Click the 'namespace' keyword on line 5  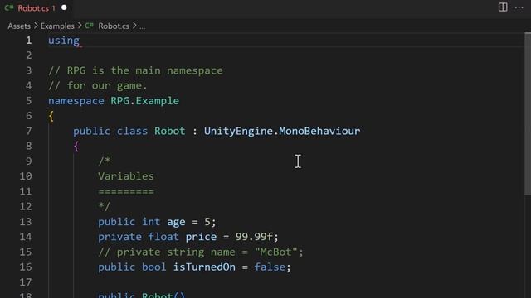coord(76,101)
